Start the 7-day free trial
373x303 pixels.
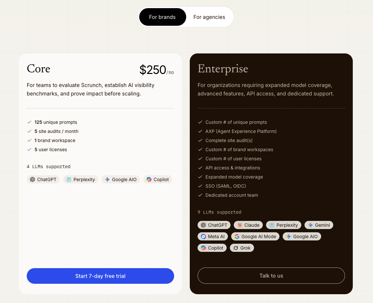pyautogui.click(x=100, y=276)
